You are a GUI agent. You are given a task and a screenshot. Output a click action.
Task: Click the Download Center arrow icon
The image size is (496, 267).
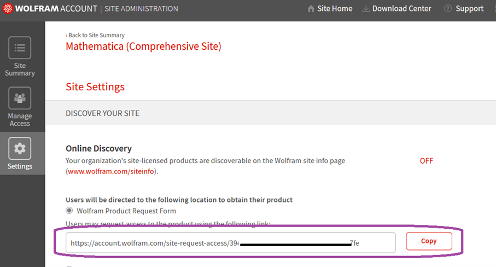pos(365,9)
